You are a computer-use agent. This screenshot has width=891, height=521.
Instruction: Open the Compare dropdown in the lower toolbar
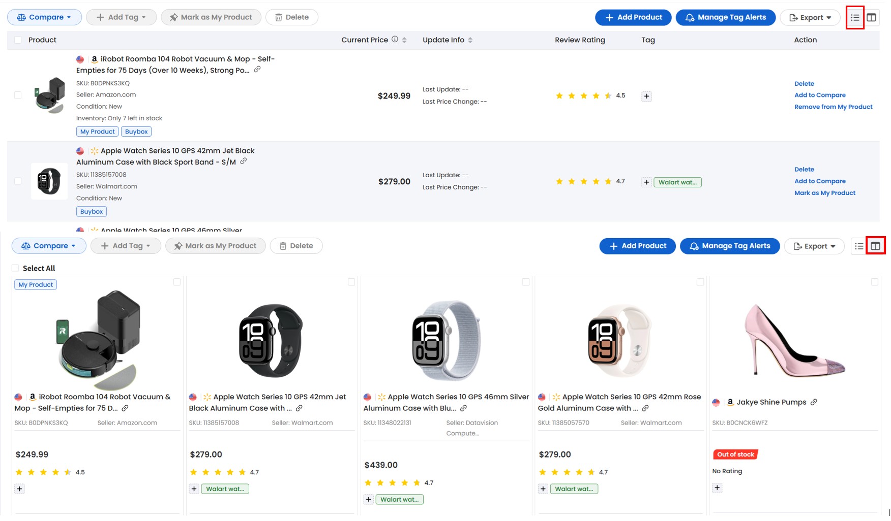(x=49, y=246)
